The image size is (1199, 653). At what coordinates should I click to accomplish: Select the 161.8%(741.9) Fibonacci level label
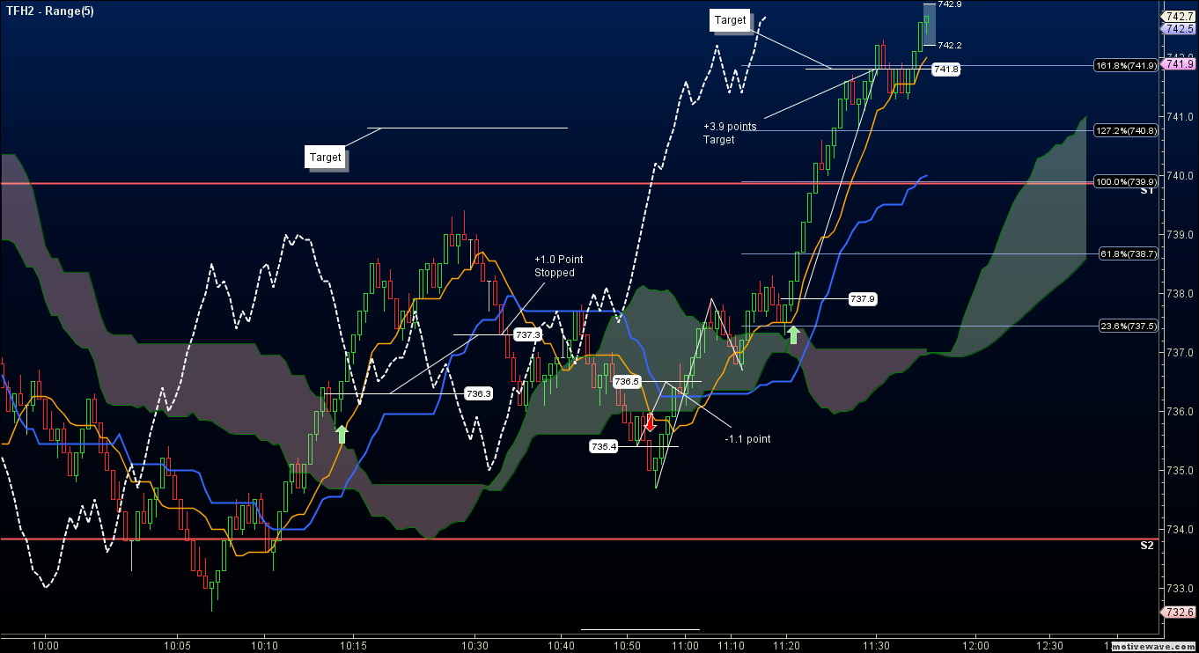click(x=1124, y=65)
